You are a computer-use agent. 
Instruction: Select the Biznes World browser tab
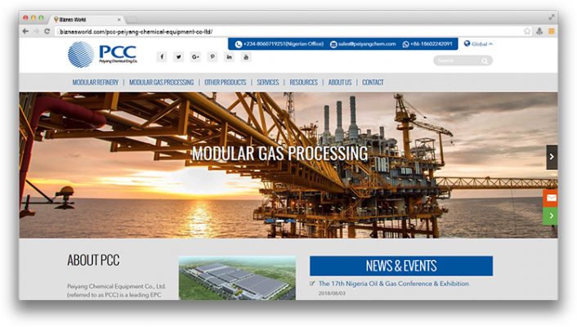pyautogui.click(x=87, y=20)
